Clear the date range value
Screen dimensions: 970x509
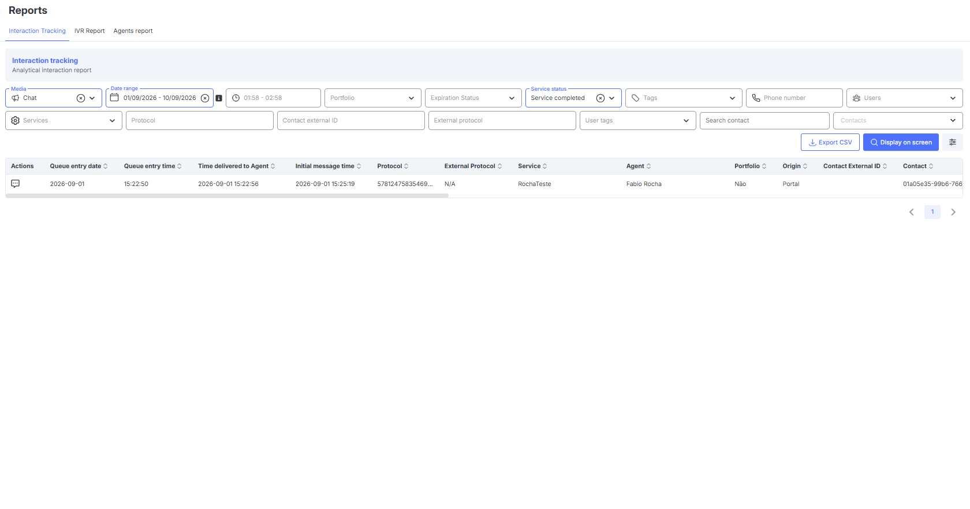[x=205, y=98]
